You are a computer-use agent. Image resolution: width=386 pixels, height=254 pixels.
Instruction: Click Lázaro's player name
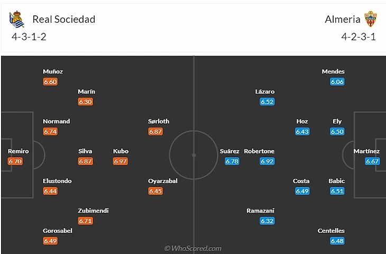264,92
